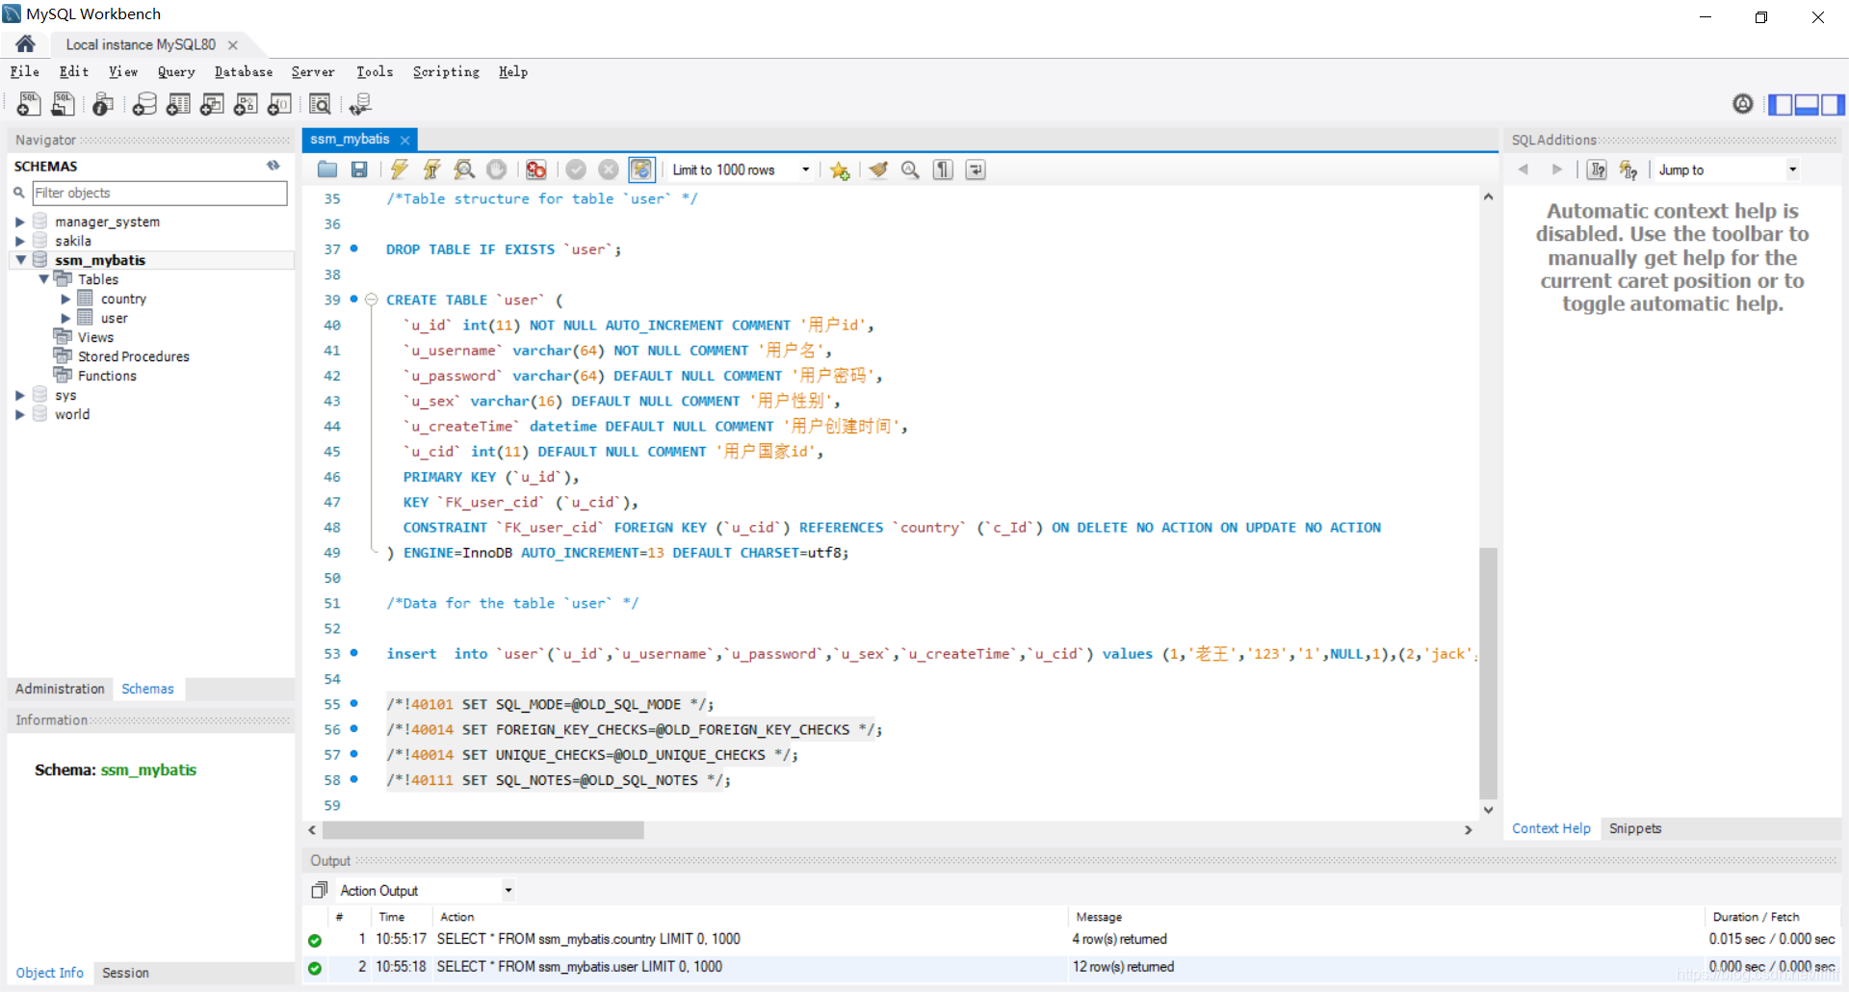Run EXPLAIN on statement under cursor
This screenshot has width=1849, height=992.
464,170
